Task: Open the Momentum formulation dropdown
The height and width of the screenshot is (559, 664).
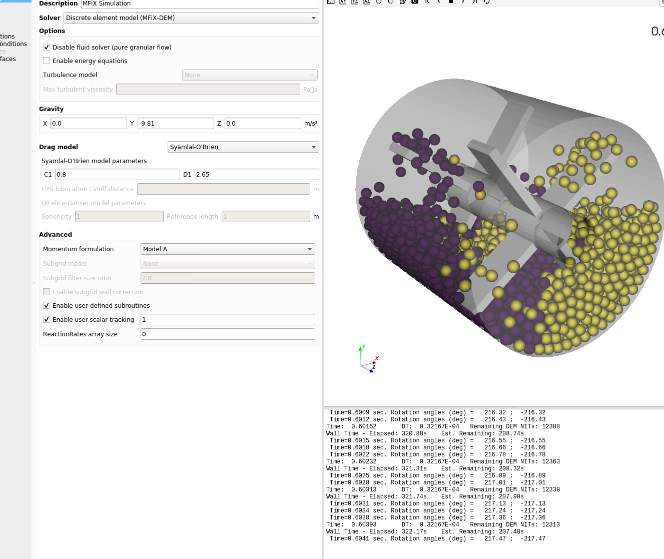Action: 227,249
